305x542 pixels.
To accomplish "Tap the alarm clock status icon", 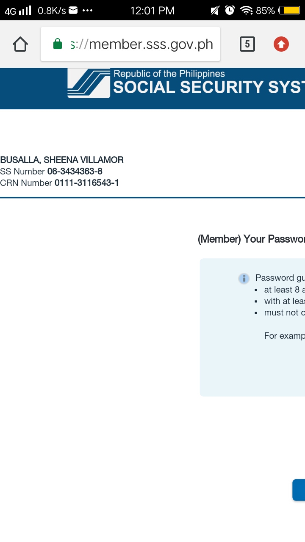I will [x=230, y=10].
